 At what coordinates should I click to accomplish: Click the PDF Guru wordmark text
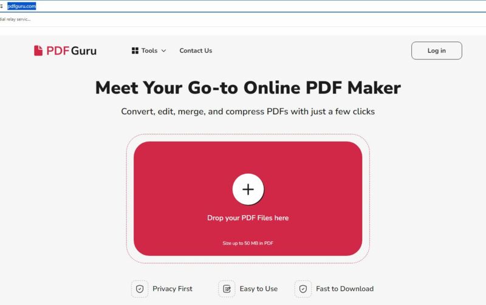(x=71, y=51)
